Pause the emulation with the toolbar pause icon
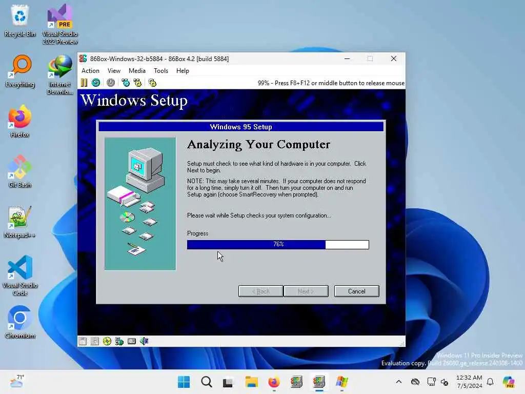This screenshot has width=525, height=394. pyautogui.click(x=84, y=83)
